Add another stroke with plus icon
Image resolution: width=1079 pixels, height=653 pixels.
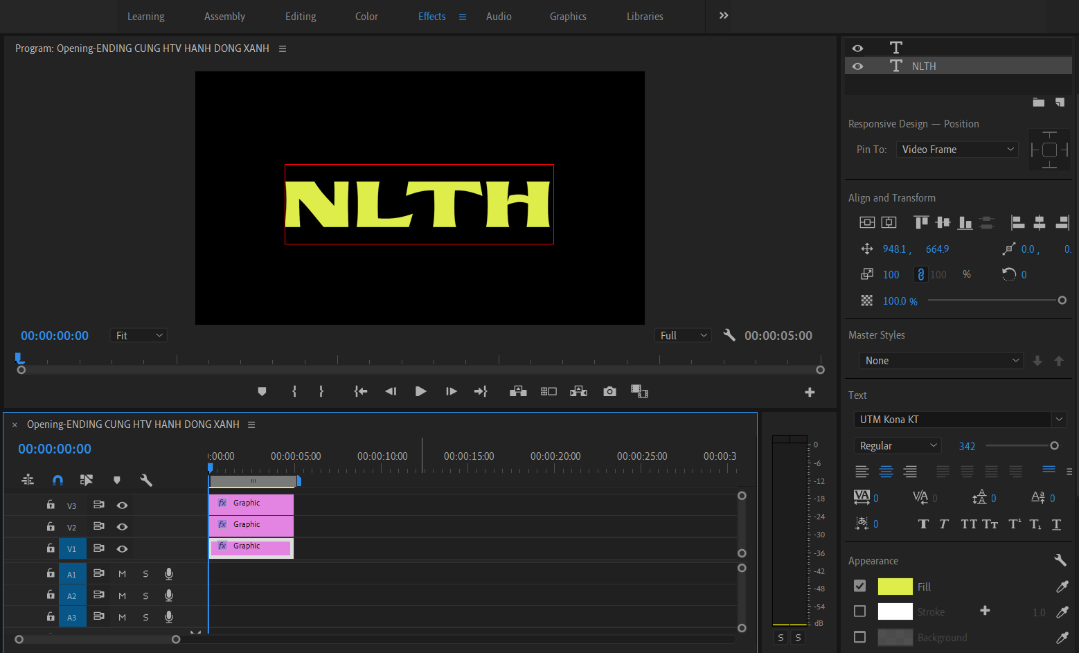(985, 611)
